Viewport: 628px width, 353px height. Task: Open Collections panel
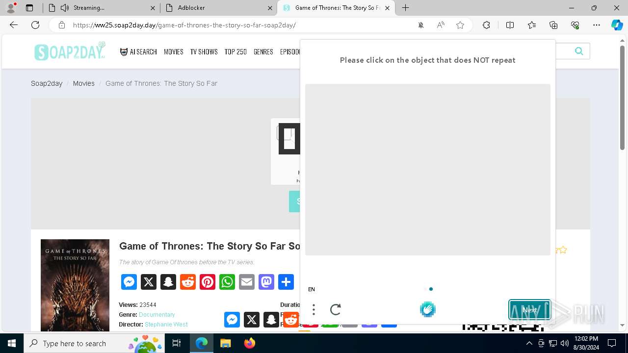click(553, 25)
